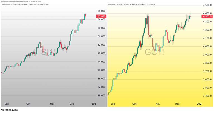Click the GC1! watermark on gold chart
This screenshot has width=214, height=113.
(x=154, y=52)
